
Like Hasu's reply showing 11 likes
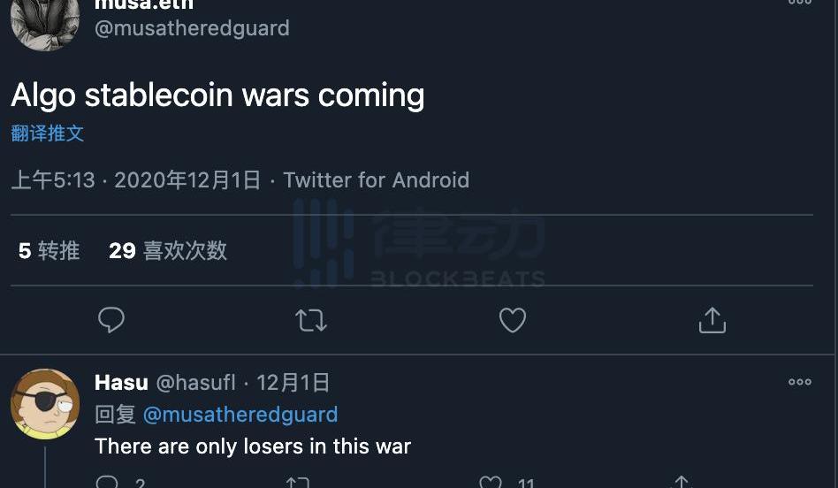[490, 482]
